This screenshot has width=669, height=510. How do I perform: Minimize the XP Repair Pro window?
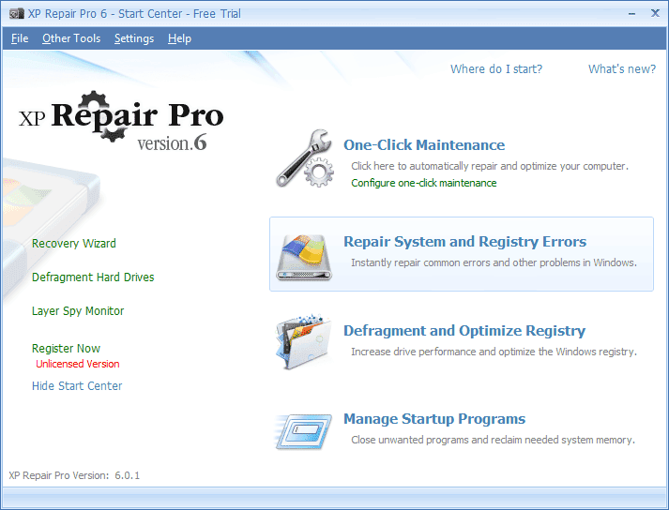631,14
